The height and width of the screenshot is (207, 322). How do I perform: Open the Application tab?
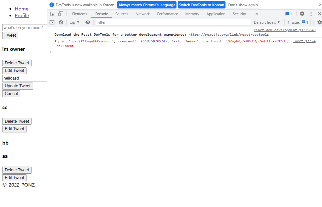tap(216, 14)
